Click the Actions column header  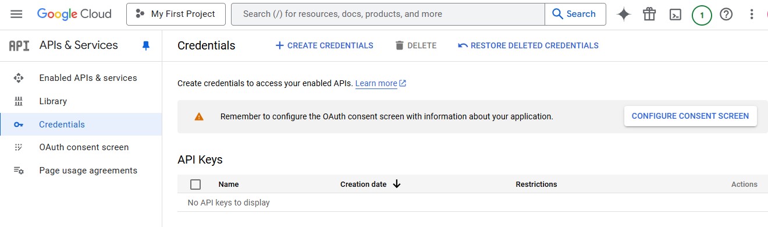[744, 184]
